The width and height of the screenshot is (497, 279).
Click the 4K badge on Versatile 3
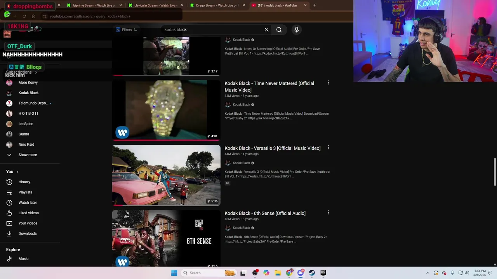[228, 183]
